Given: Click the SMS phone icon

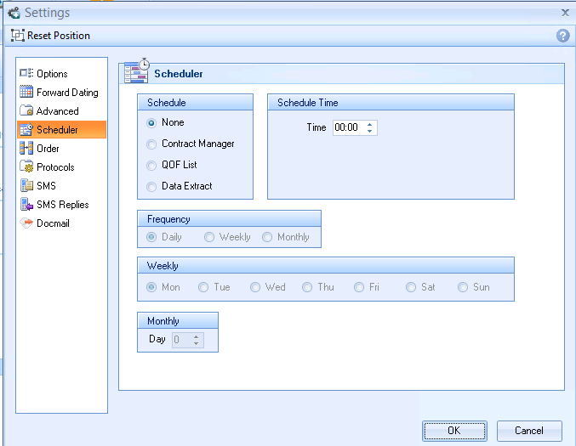Looking at the screenshot, I should click(26, 186).
